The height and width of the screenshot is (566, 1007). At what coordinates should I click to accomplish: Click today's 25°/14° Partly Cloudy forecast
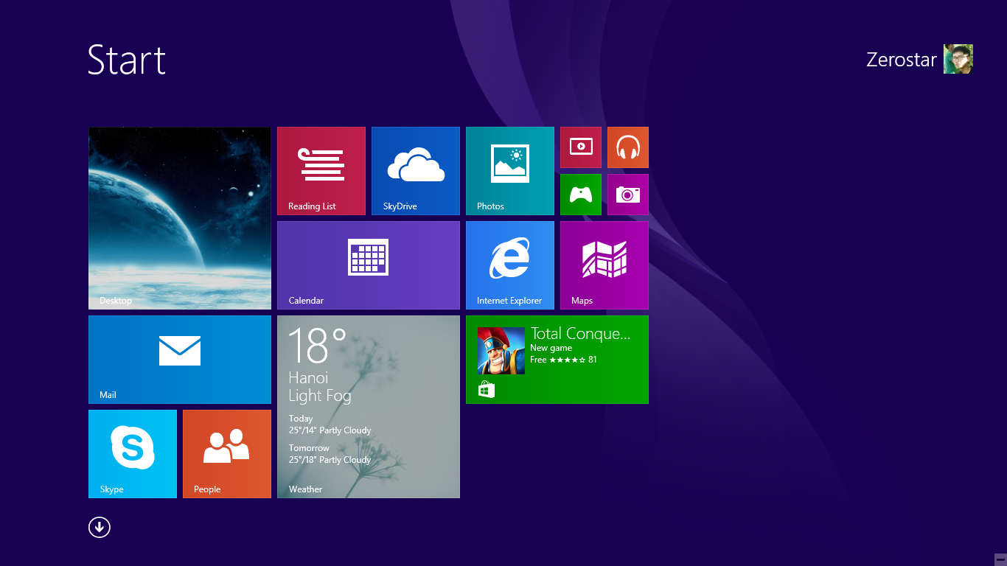pyautogui.click(x=330, y=430)
